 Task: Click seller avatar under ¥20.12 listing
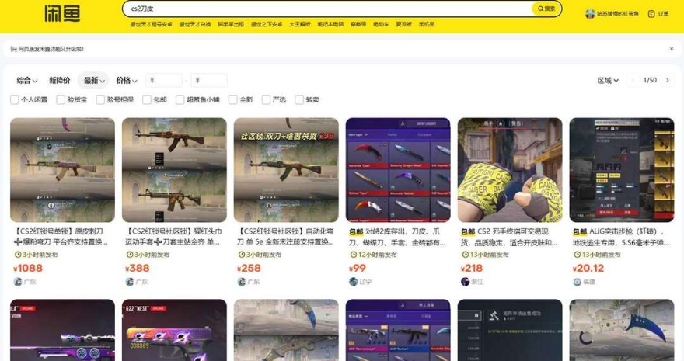pyautogui.click(x=577, y=282)
